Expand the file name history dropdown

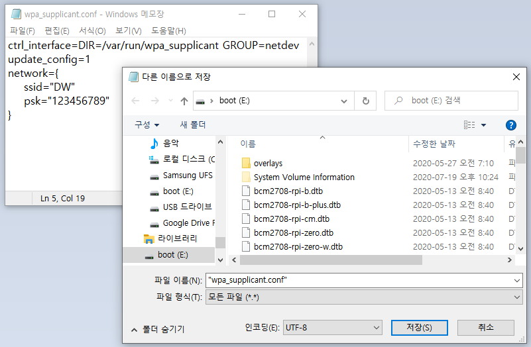(517, 281)
